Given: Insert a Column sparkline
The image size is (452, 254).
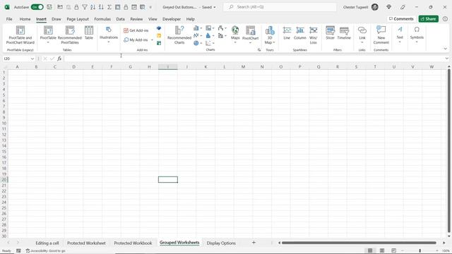Looking at the screenshot, I should click(x=299, y=33).
